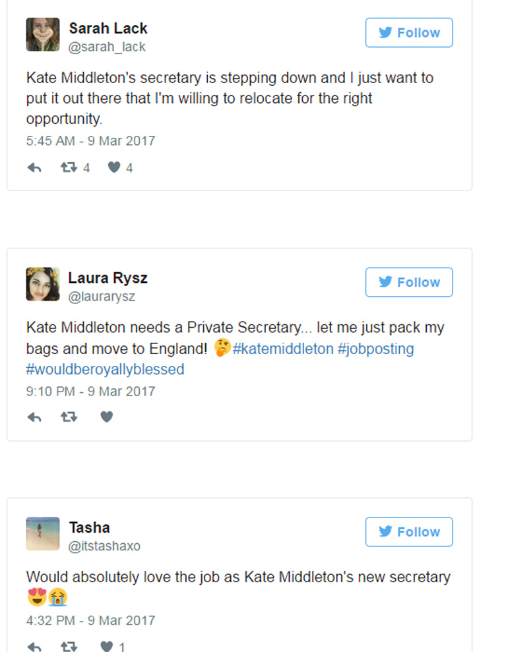Open the #wouldberoyallyblessed hashtag
This screenshot has width=508, height=652.
pyautogui.click(x=106, y=369)
